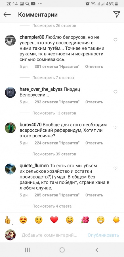
Task: Tap the back arrow next to Комментарии
Action: pos(7,15)
